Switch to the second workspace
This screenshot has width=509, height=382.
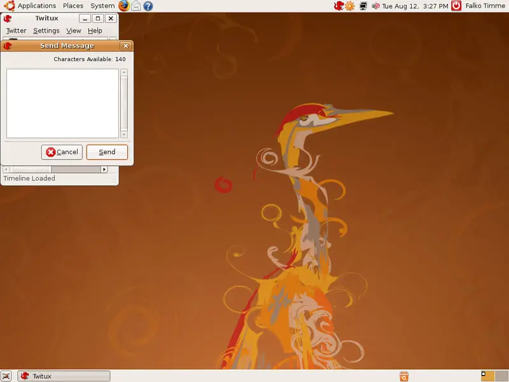501,376
